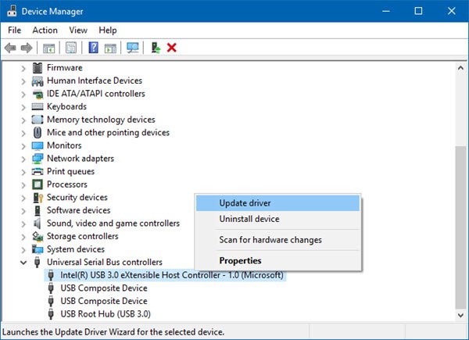Select Intel(R) USB 3.0 eXtensible Host Controller
The height and width of the screenshot is (340, 469).
click(x=172, y=275)
